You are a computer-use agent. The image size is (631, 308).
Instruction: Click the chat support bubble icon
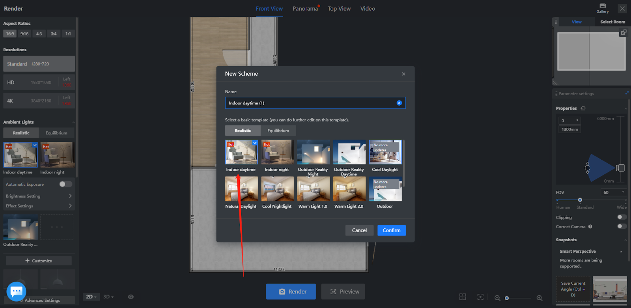pos(17,291)
